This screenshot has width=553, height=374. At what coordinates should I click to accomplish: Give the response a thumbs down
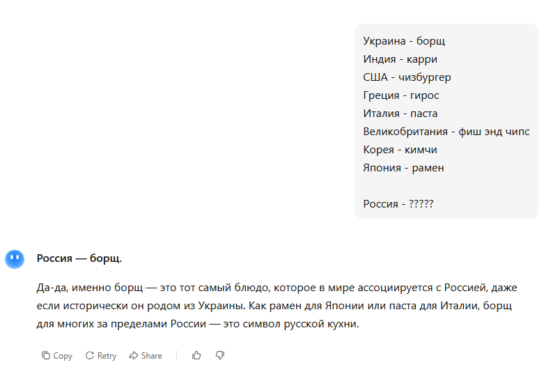pos(220,355)
